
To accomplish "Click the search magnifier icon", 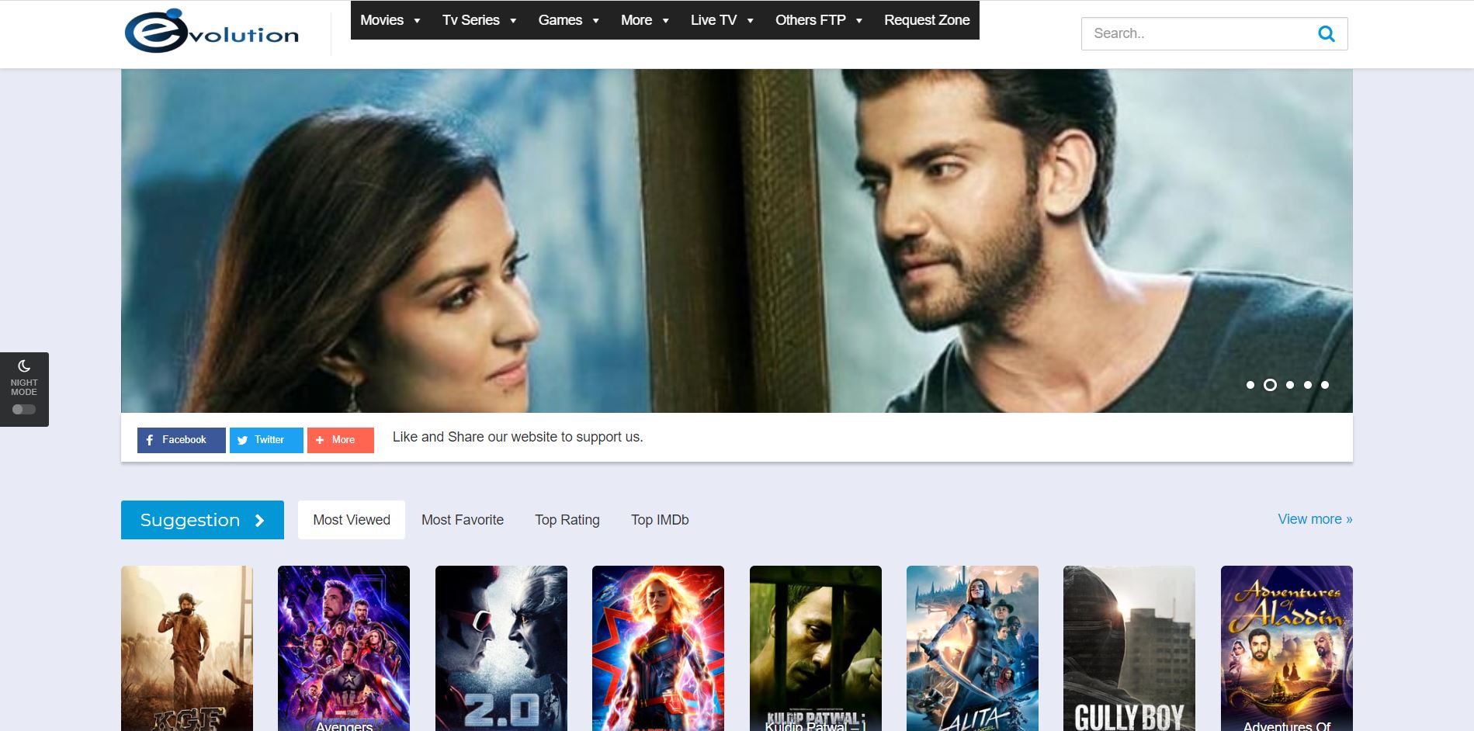I will (1326, 34).
